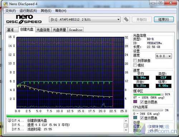
Task: Switch to the 光盘信息 tab
Action: (43, 30)
